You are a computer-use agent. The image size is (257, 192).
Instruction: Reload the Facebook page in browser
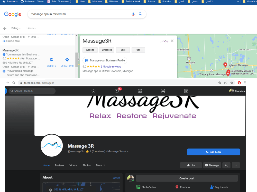pyautogui.click(x=14, y=83)
